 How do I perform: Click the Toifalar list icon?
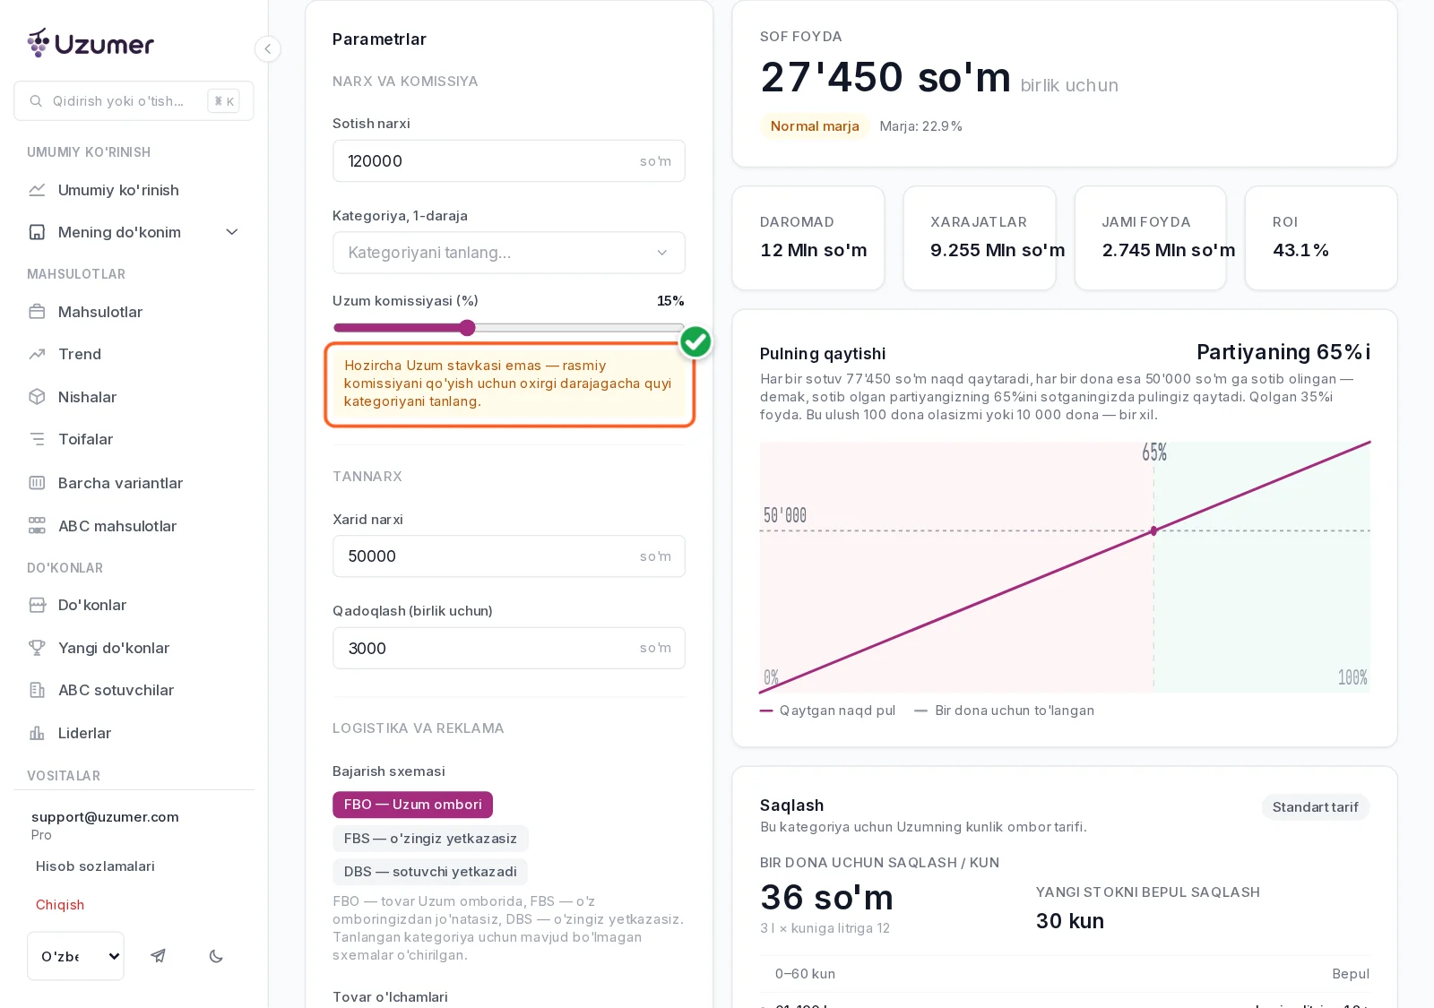(x=37, y=439)
